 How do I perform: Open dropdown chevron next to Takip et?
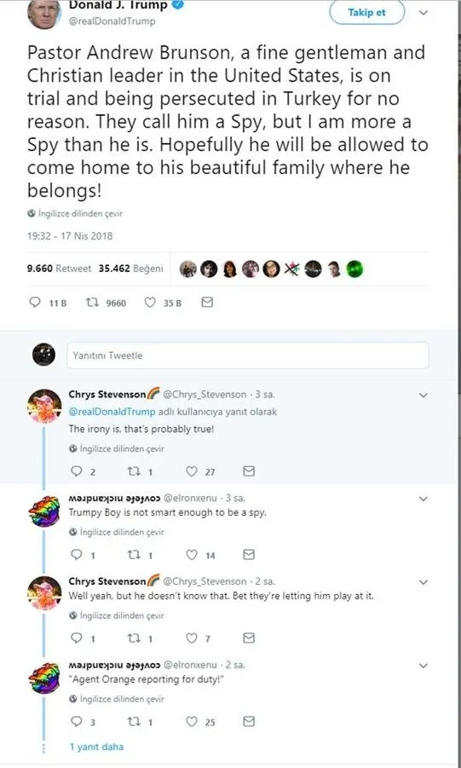tap(424, 13)
